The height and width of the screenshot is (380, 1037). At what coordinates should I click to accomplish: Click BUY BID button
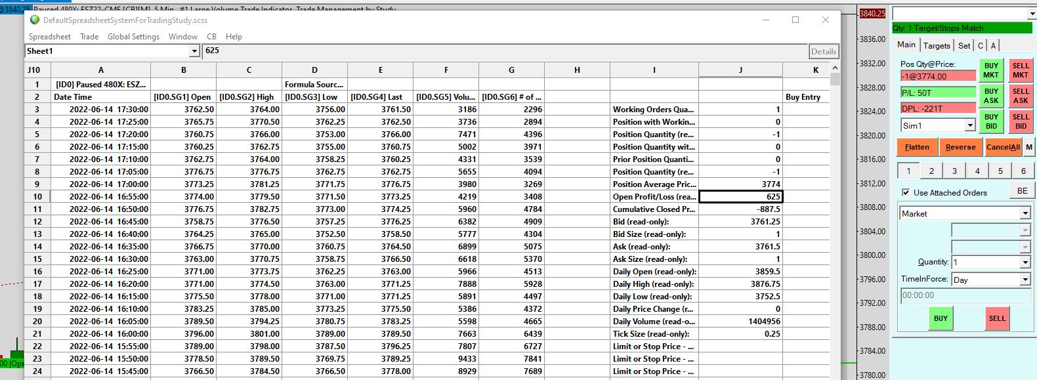point(991,121)
